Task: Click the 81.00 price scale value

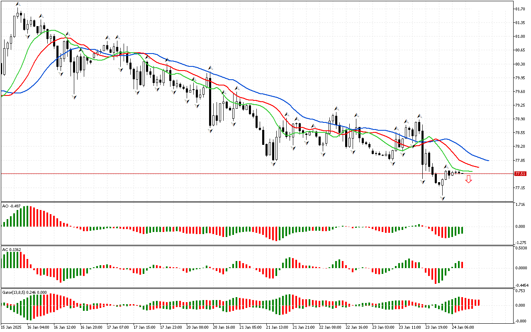Action: pyautogui.click(x=520, y=36)
